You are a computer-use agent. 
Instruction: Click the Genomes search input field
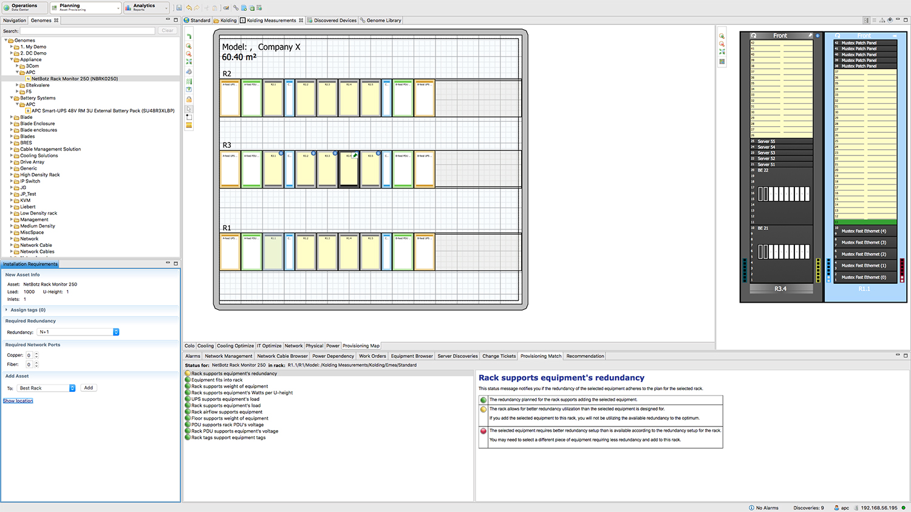(88, 30)
